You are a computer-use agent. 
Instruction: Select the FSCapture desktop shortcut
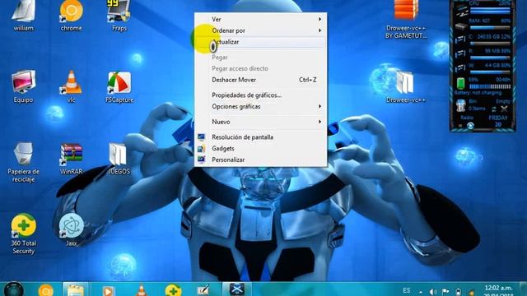point(119,86)
